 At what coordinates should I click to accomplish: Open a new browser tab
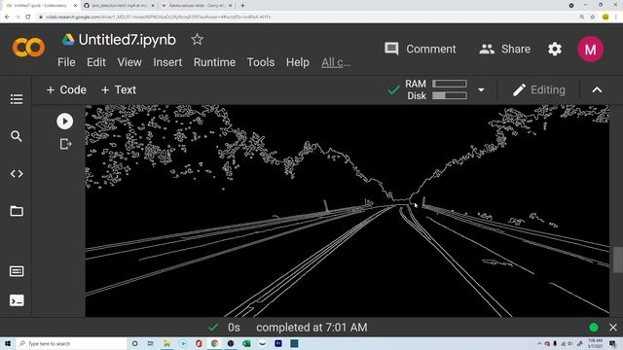click(242, 6)
